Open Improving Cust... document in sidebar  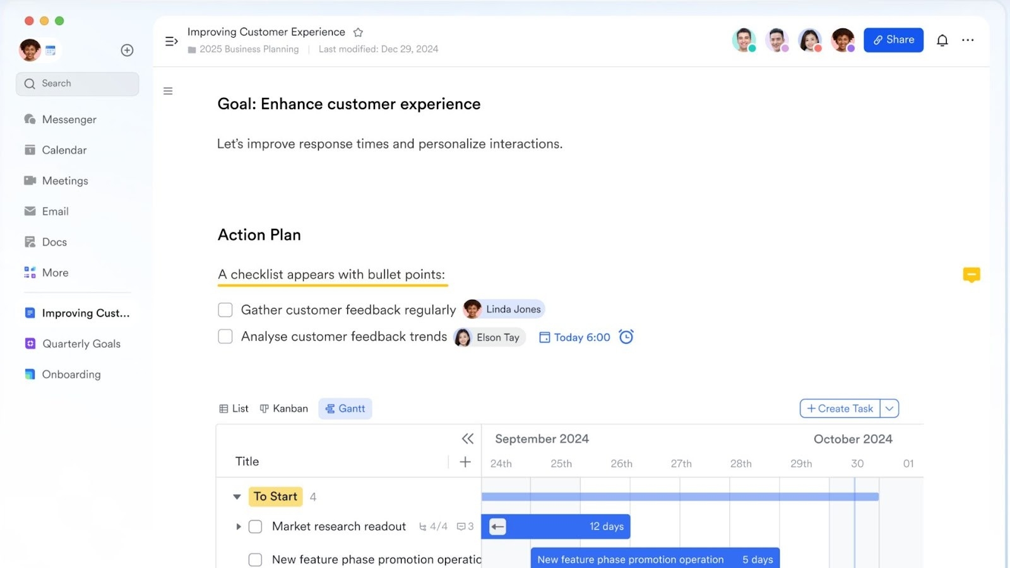pos(77,313)
